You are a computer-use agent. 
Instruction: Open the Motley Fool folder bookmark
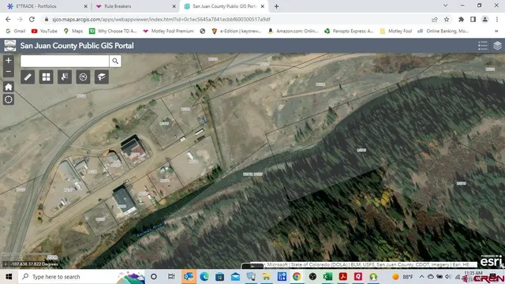(x=396, y=31)
